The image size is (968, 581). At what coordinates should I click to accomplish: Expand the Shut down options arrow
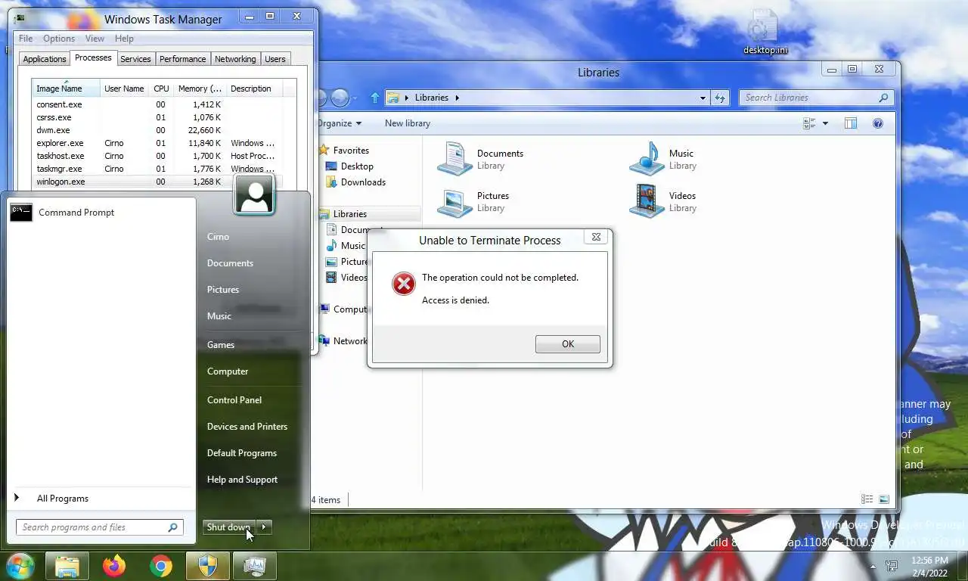point(264,527)
